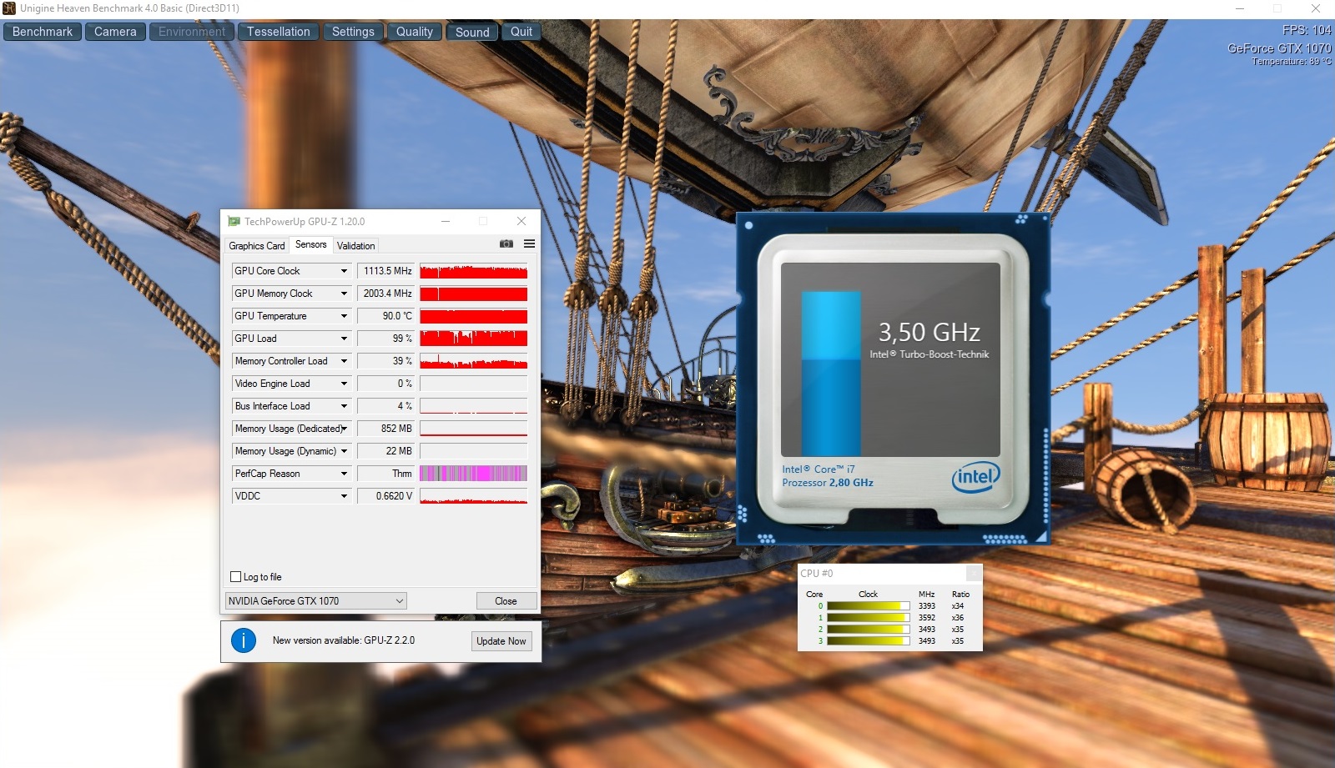Click the GPU Core Clock history graph
Viewport: 1335px width, 768px height.
point(474,271)
